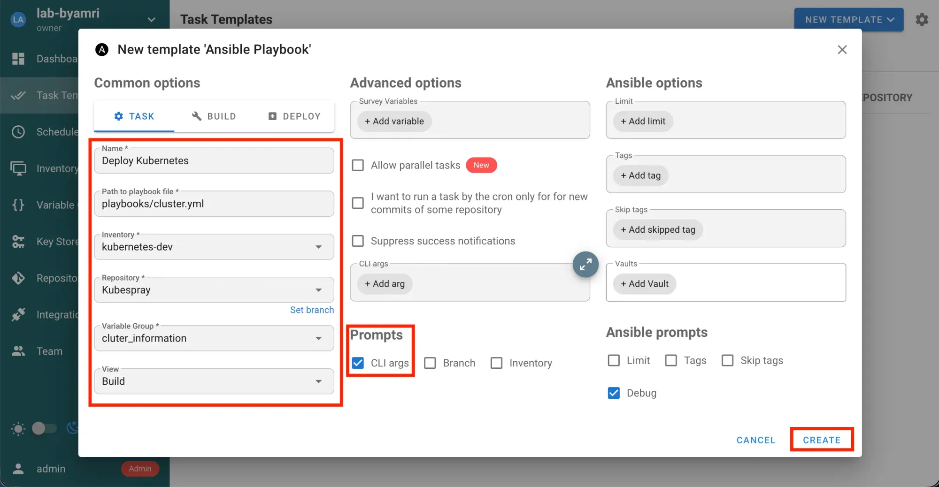Screen dimensions: 939x487
Task: Click the Schedule clock icon in sidebar
Action: tap(18, 132)
